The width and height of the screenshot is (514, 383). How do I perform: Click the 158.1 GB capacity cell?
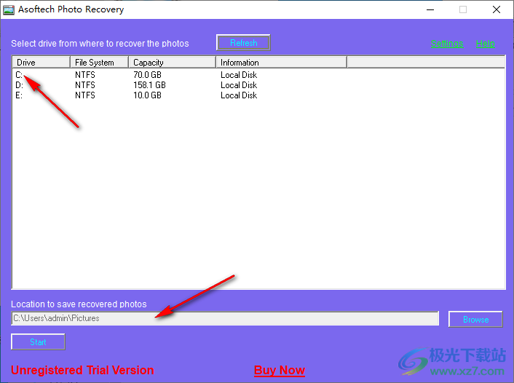click(149, 85)
